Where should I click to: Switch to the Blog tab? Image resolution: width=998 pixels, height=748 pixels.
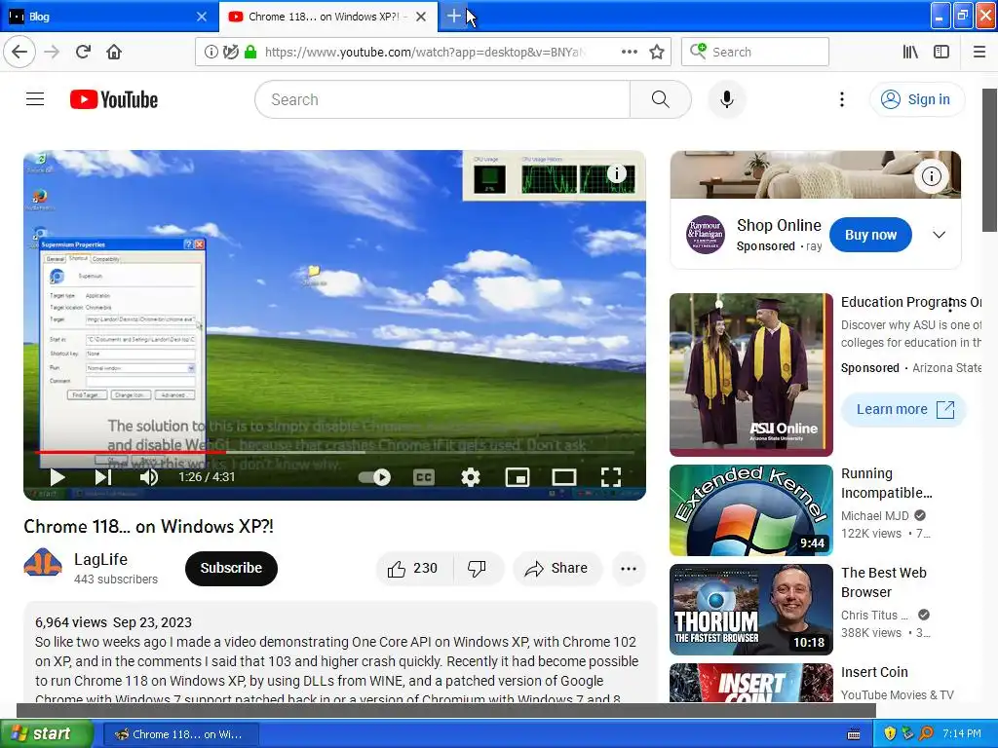(x=108, y=17)
